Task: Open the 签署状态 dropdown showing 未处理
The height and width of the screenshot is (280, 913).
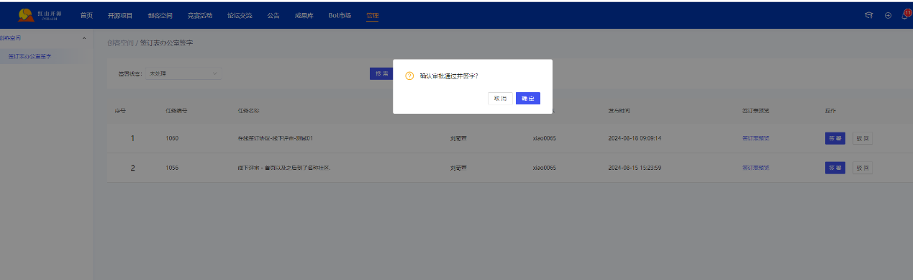Action: click(x=183, y=73)
